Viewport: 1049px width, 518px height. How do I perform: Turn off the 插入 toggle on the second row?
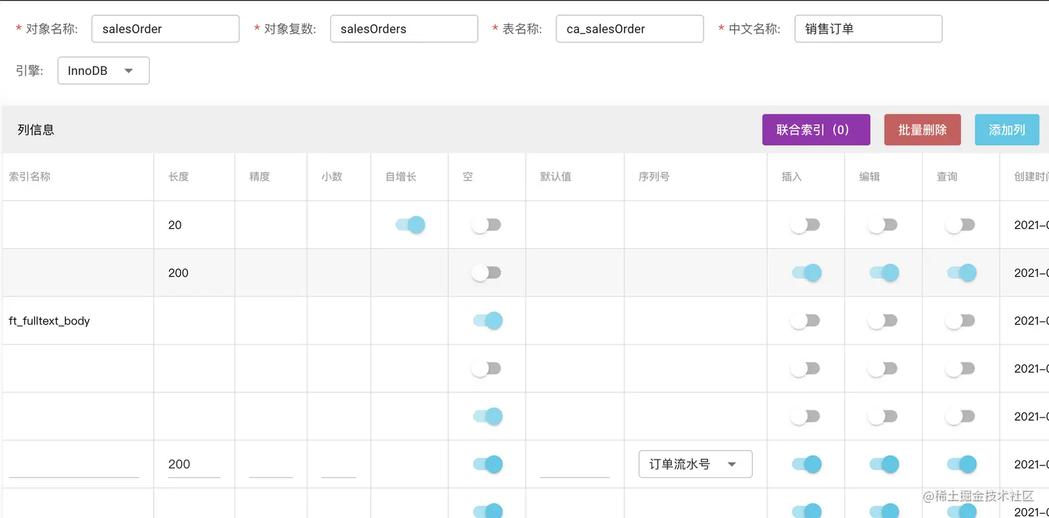pyautogui.click(x=805, y=273)
